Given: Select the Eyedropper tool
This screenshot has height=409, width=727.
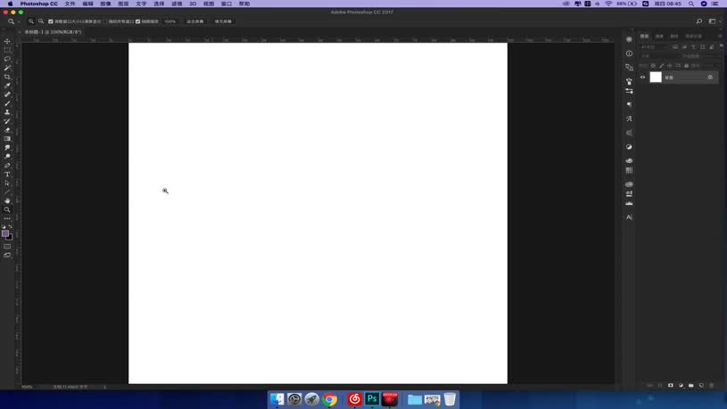Looking at the screenshot, I should [x=7, y=86].
